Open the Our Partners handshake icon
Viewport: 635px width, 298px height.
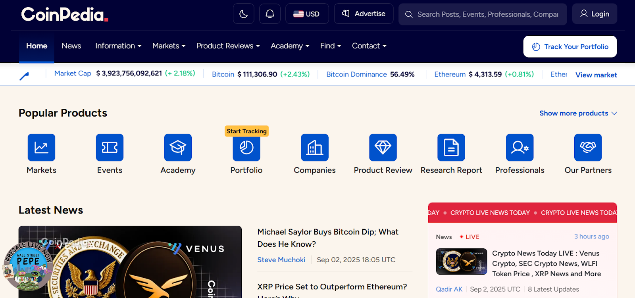coord(588,148)
